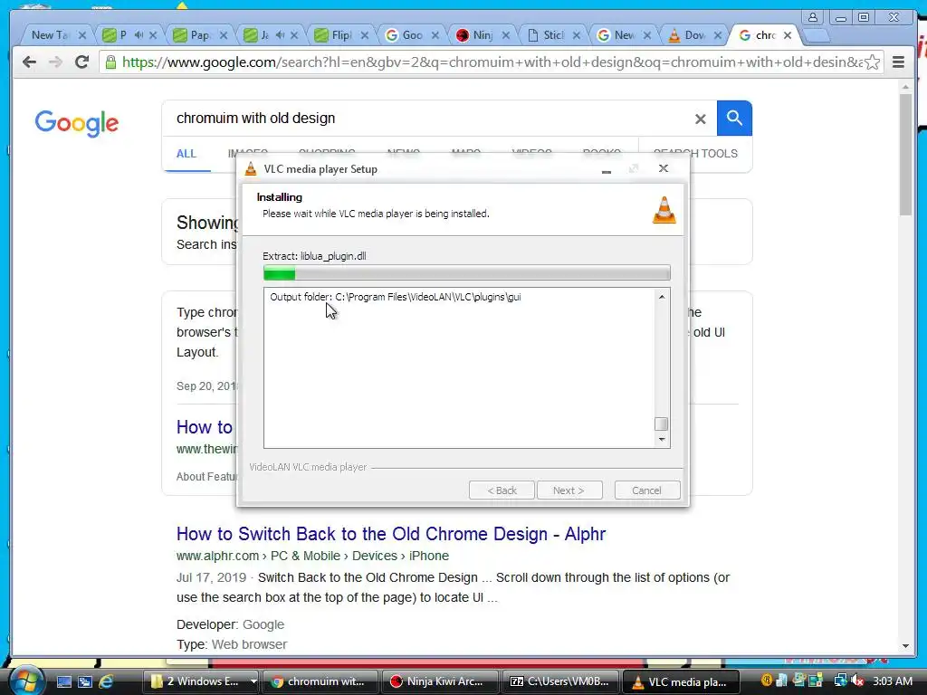Launch Internet Explorer from Quick Launch
The height and width of the screenshot is (695, 927).
tap(106, 681)
